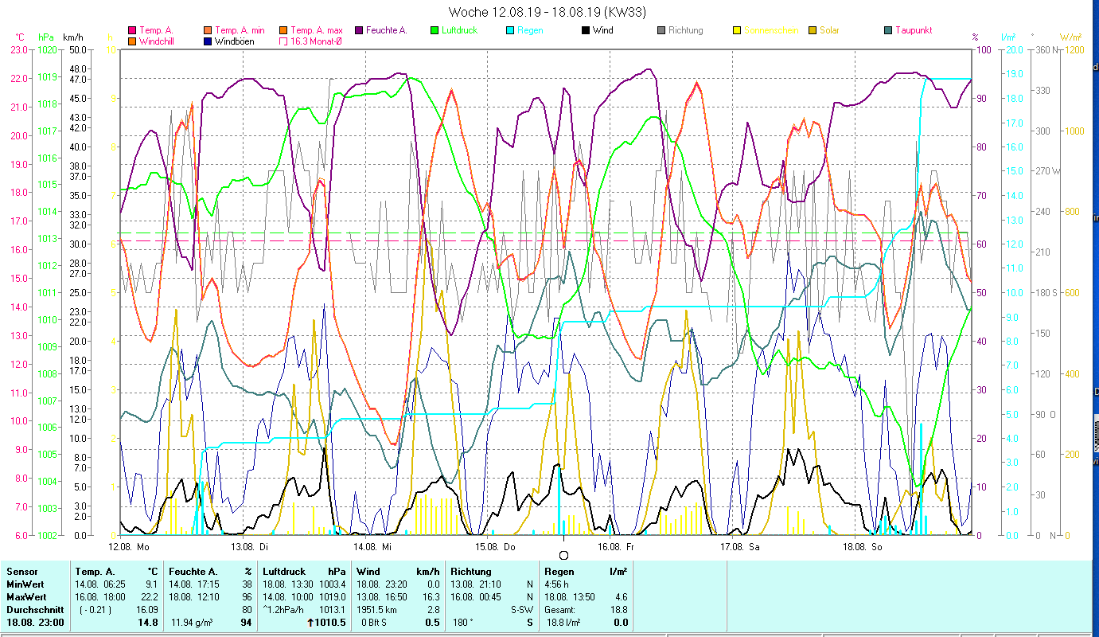Click the 14.08. Mi date label
The image size is (1099, 637).
tap(372, 547)
